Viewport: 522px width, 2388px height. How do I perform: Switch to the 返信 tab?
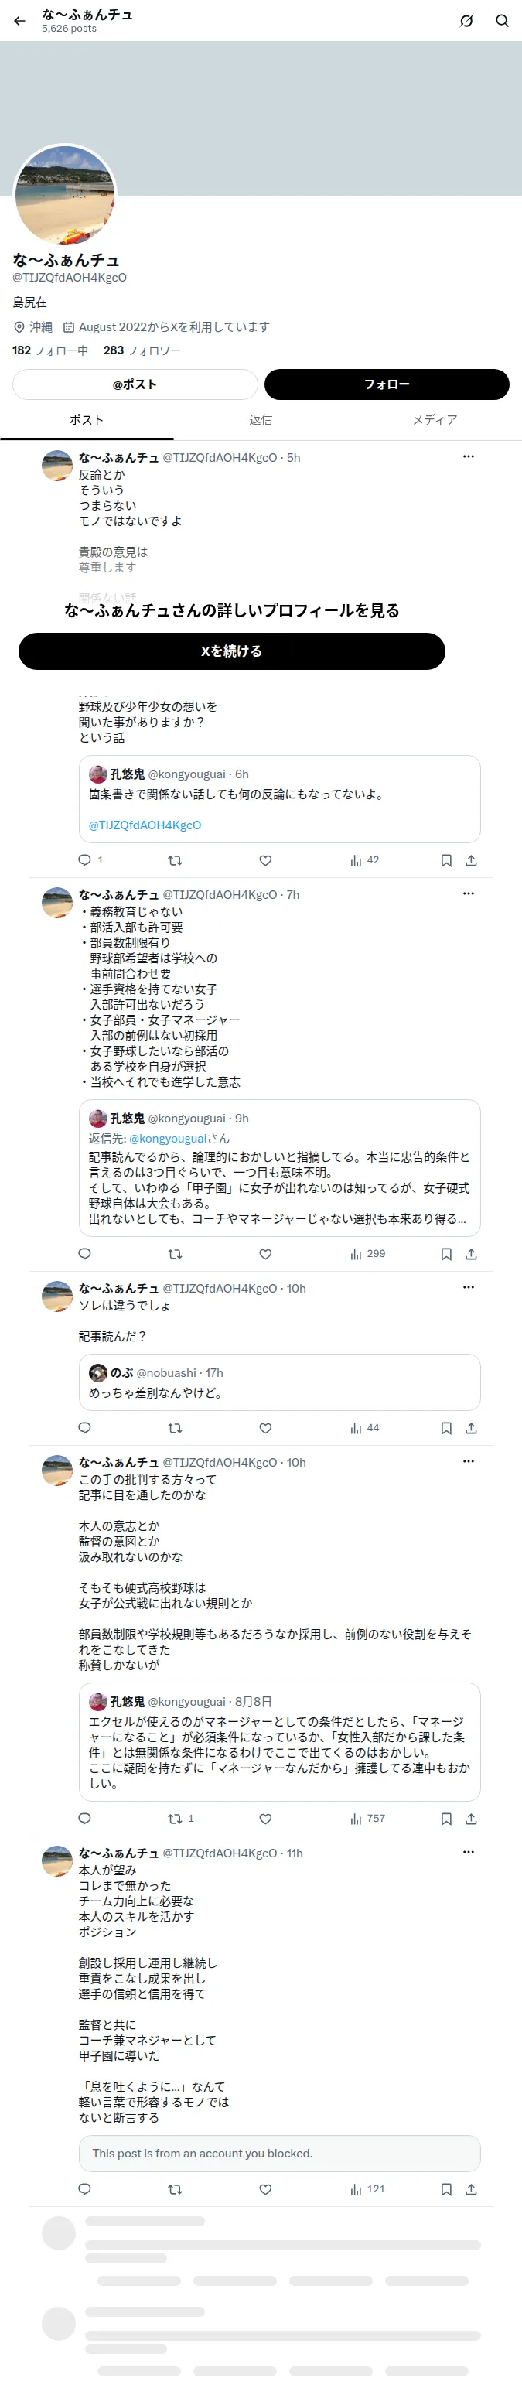coord(261,420)
